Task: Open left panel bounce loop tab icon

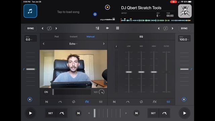Action: [60, 102]
